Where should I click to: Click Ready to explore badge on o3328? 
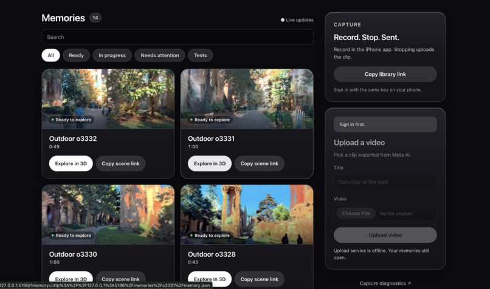tap(210, 236)
